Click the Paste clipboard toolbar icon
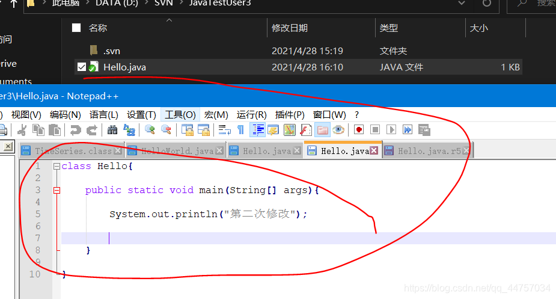The image size is (556, 299). (x=55, y=130)
